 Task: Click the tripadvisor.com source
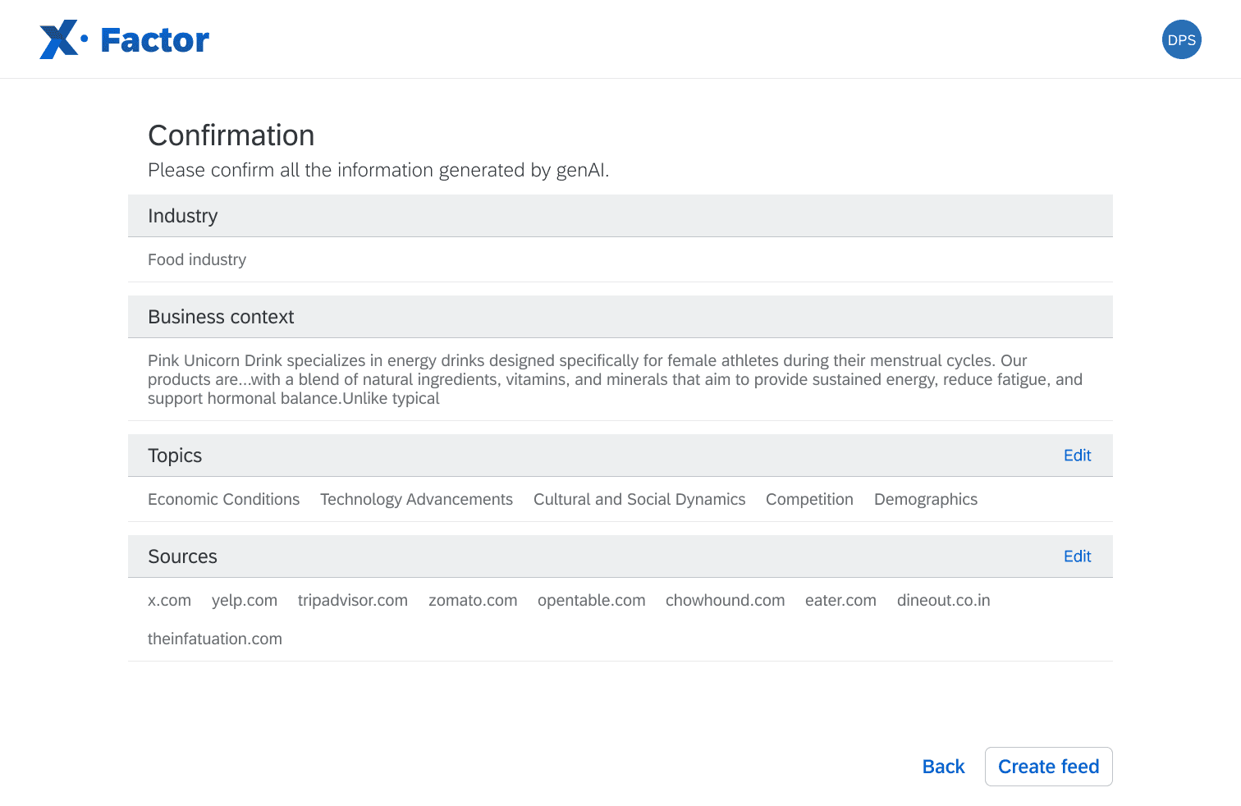point(353,600)
